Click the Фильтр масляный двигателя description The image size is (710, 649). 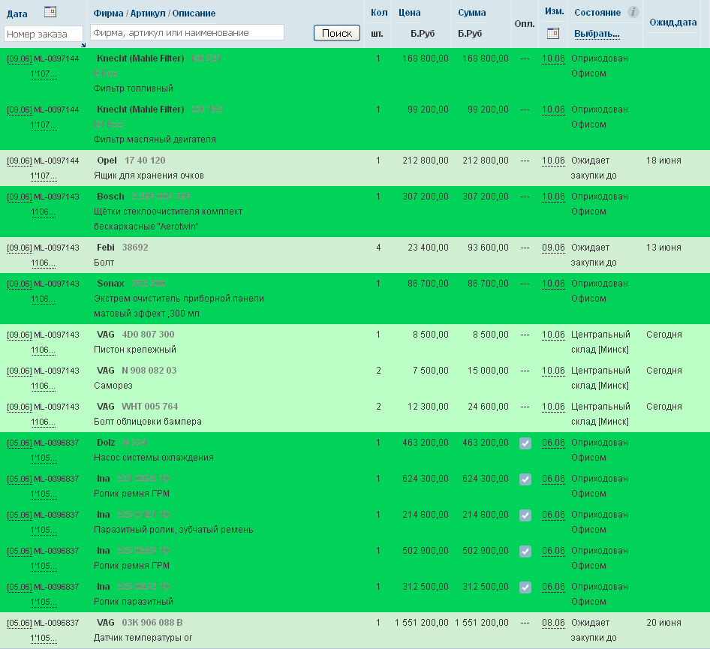pyautogui.click(x=155, y=140)
